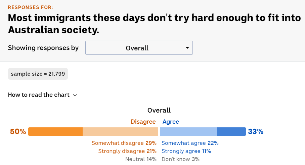Click the 33% agree total
The image size is (305, 165).
pos(256,131)
